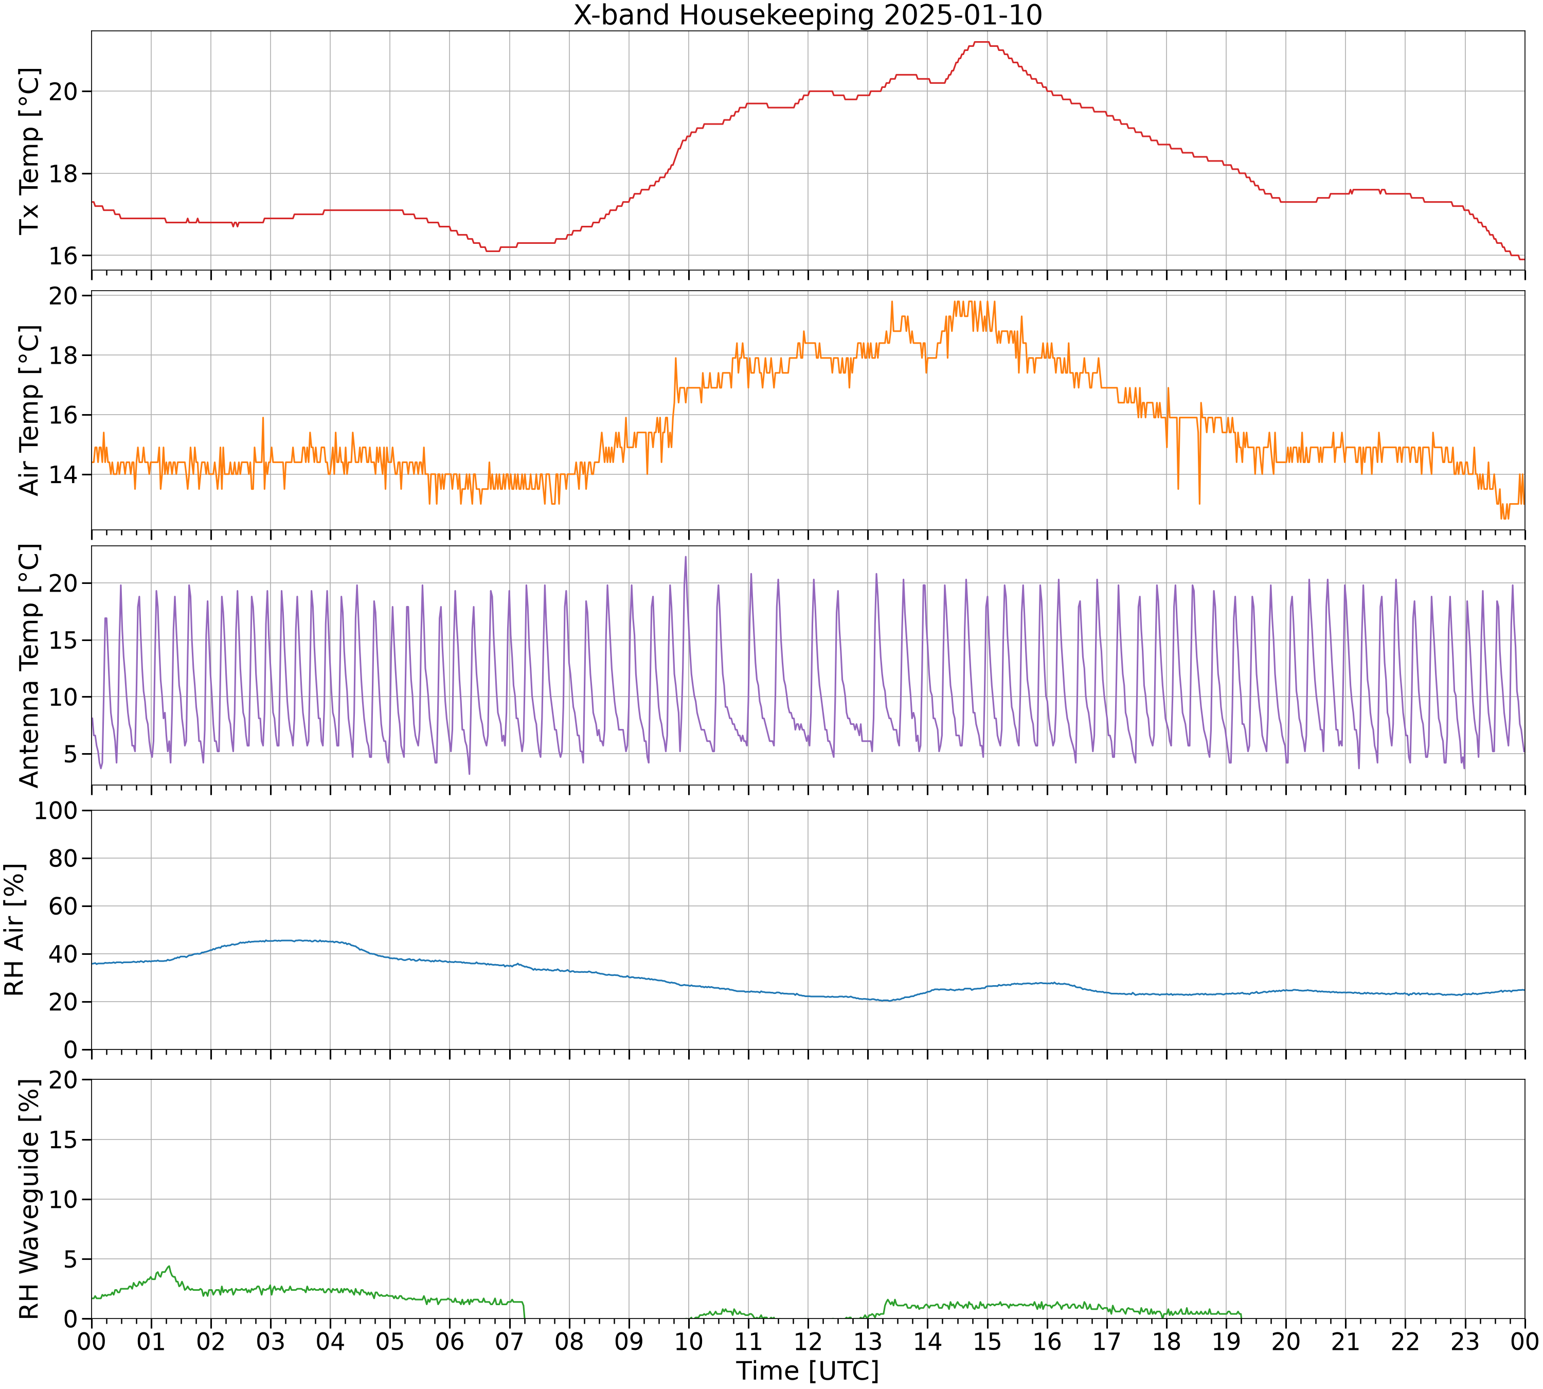Click the Time [UTC] axis label
1543x1389 pixels.
pos(808,1370)
